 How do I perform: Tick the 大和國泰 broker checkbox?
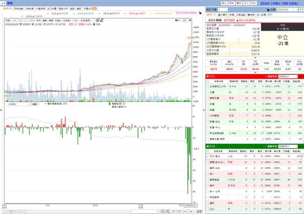tap(207, 116)
